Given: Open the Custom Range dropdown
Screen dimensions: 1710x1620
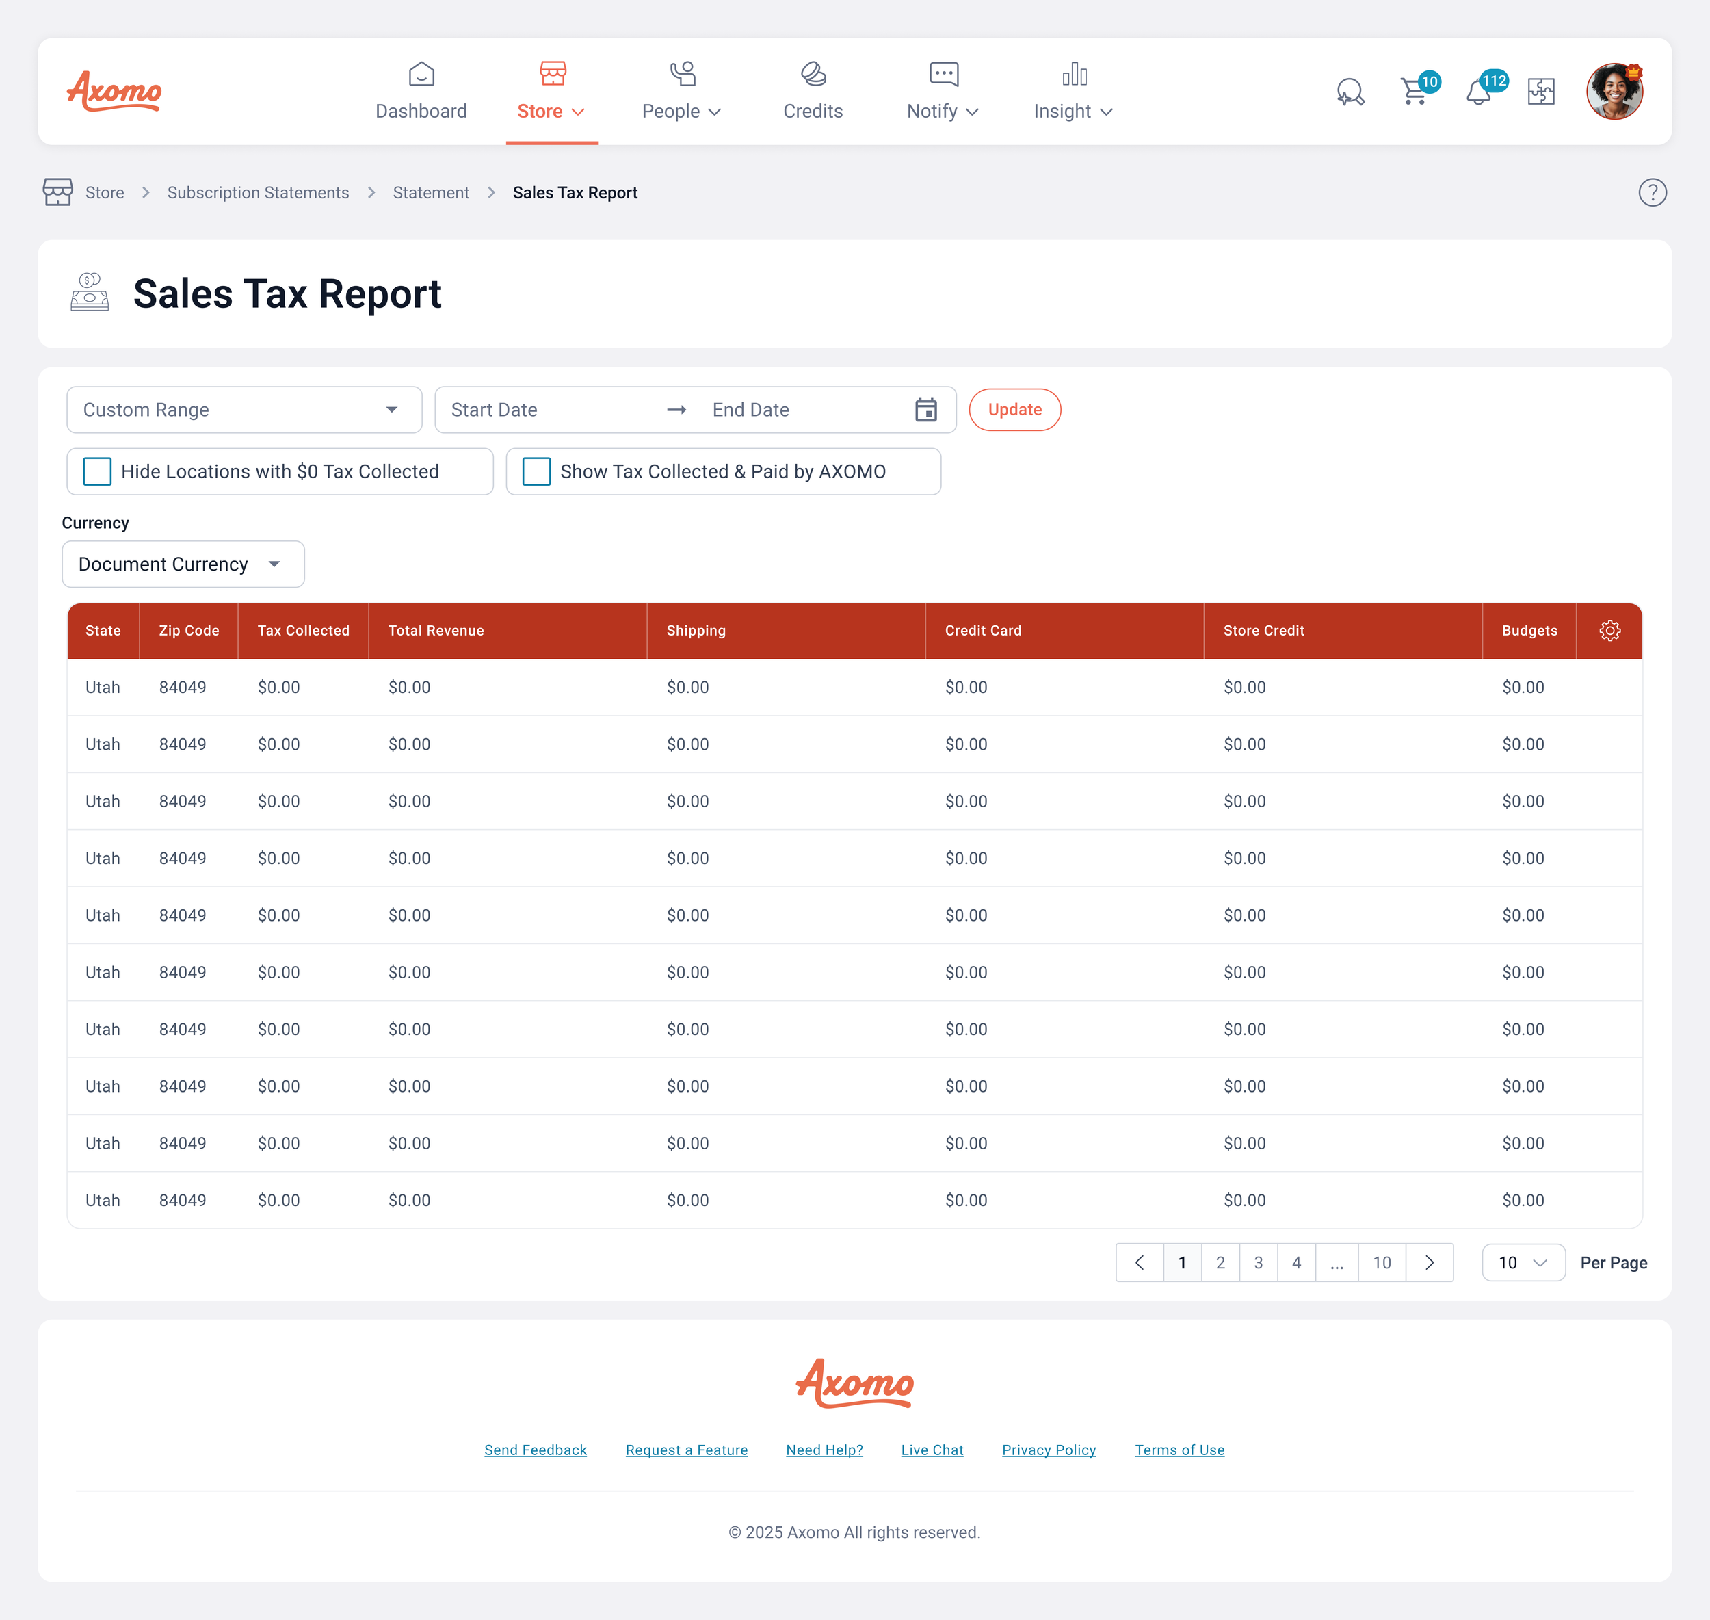Looking at the screenshot, I should click(x=244, y=409).
